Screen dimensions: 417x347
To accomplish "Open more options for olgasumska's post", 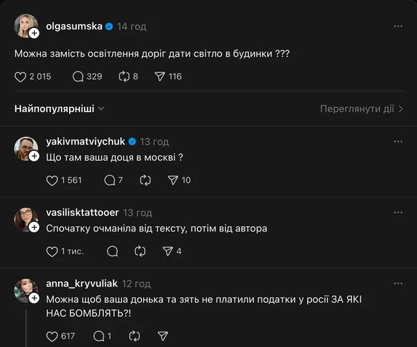I will point(398,27).
